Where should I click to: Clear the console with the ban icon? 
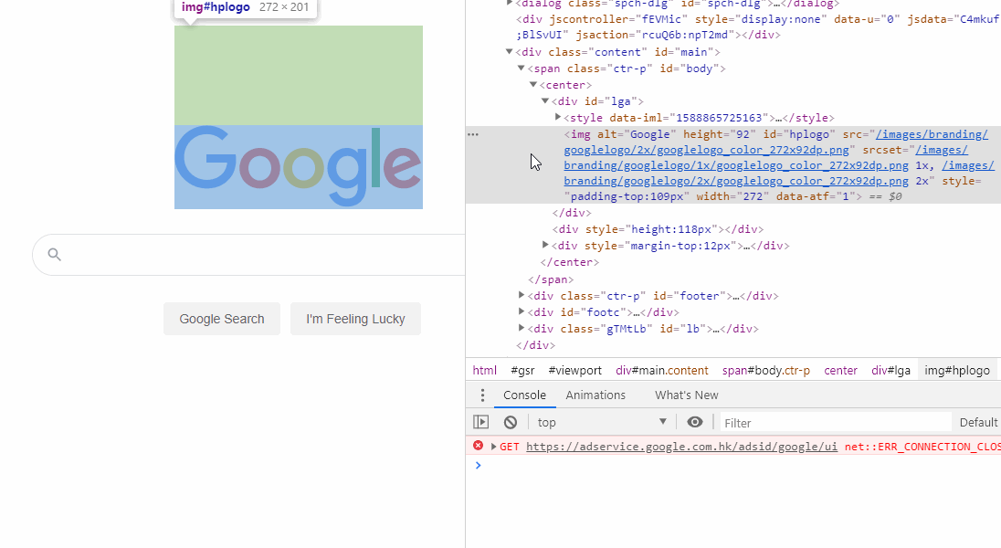(x=510, y=422)
